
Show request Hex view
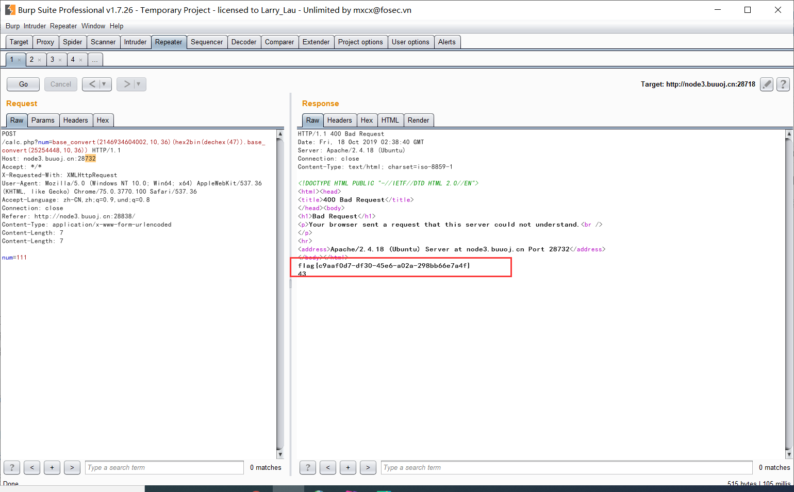click(x=103, y=121)
